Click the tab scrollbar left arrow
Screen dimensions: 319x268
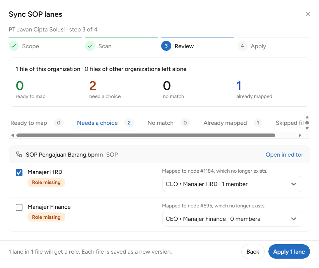(x=13, y=135)
